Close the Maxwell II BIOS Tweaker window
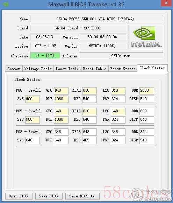 click(166, 3)
